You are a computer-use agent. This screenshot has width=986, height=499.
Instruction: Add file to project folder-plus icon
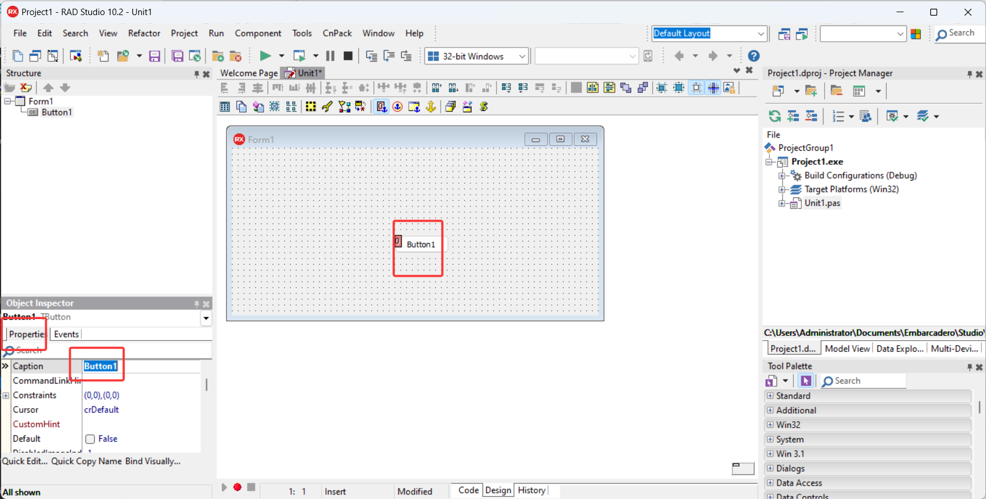pyautogui.click(x=218, y=56)
